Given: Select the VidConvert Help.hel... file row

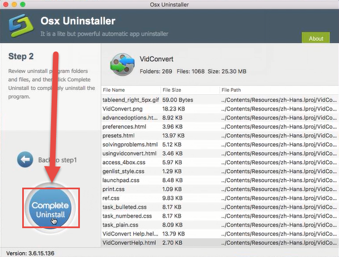Looking at the screenshot, I should 219,234.
